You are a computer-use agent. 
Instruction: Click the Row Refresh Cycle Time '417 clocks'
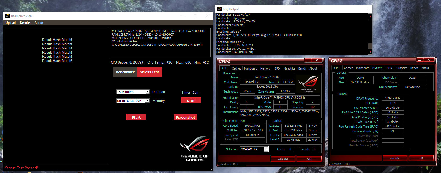pyautogui.click(x=393, y=126)
